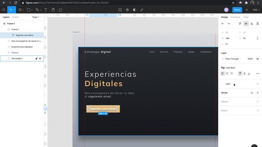Expand the Pen tool options arrow
262x147 pixels.
[x=41, y=10]
